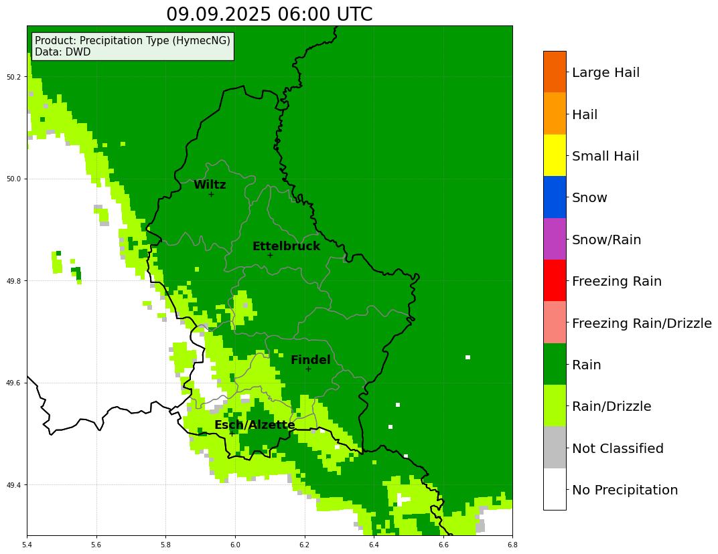Image resolution: width=718 pixels, height=554 pixels.
Task: Click the 'Rain' legend label
Action: (x=586, y=365)
